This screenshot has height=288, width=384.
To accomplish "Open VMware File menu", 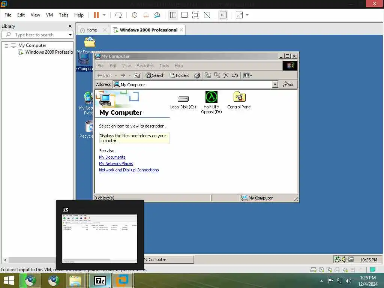I will (x=8, y=15).
